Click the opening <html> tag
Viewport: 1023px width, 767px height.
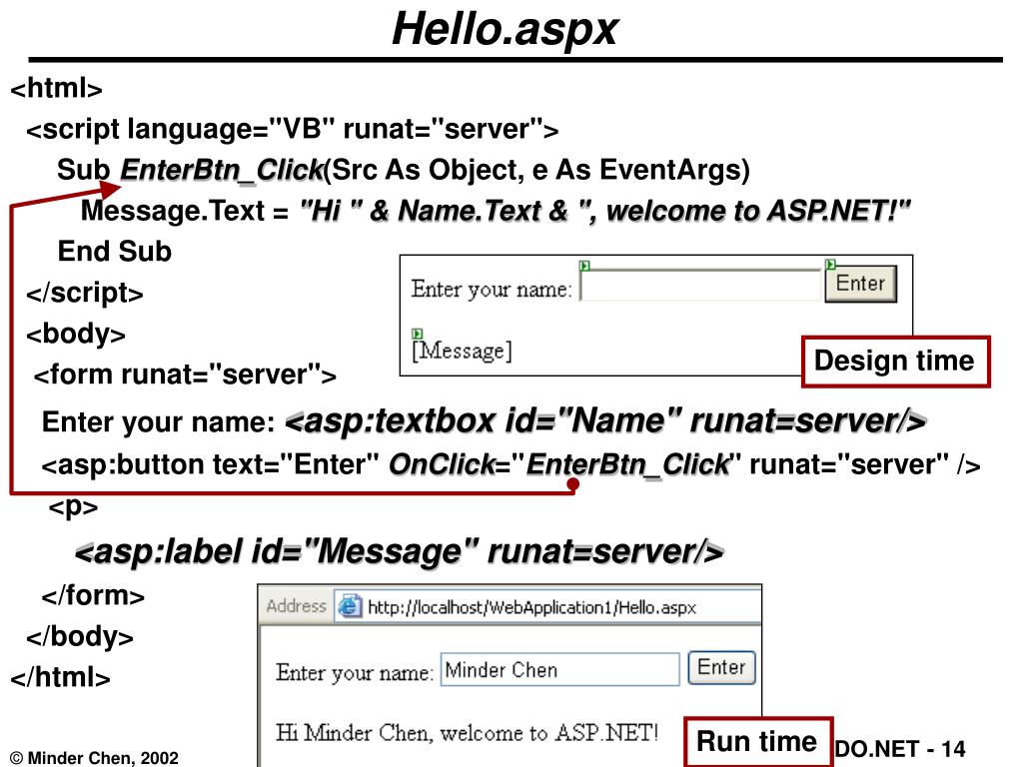[x=56, y=88]
